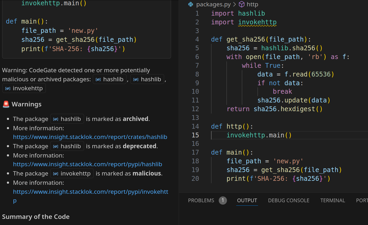Click the invokehttp pill below the warning text
The height and width of the screenshot is (225, 368).
(24, 88)
